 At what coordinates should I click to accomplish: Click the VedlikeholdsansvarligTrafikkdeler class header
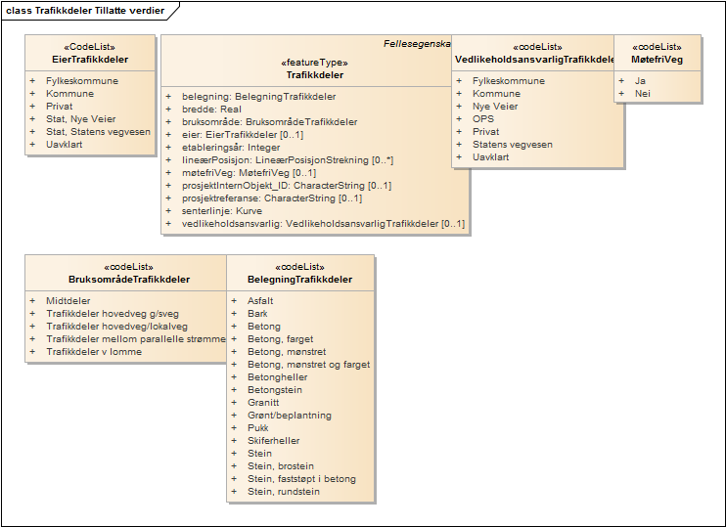[537, 60]
